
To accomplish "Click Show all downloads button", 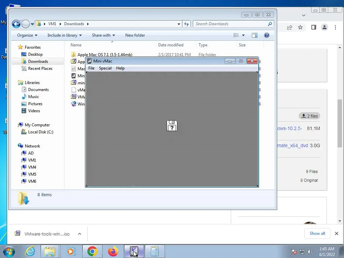I will coord(317,233).
